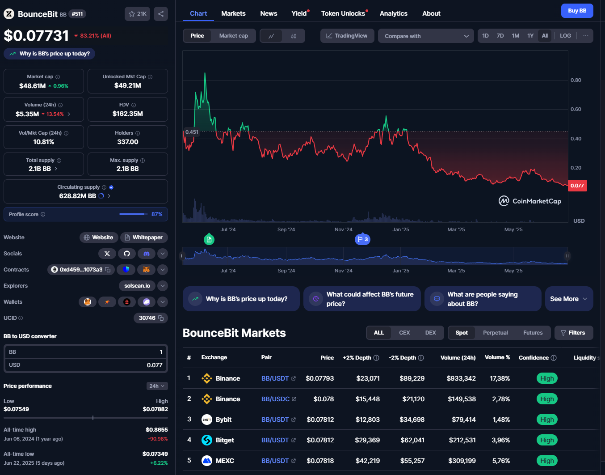Click the Confidence column info icon
The width and height of the screenshot is (605, 475).
(x=554, y=358)
